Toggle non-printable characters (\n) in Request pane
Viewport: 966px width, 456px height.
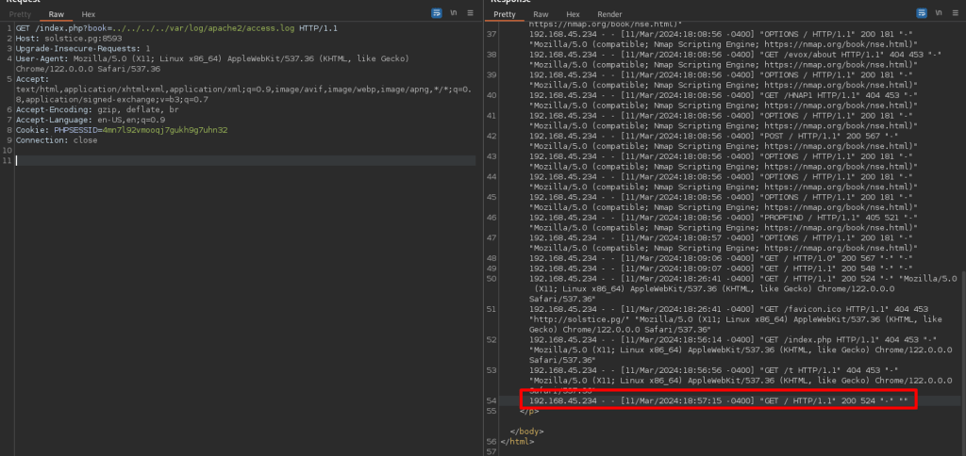(x=454, y=15)
